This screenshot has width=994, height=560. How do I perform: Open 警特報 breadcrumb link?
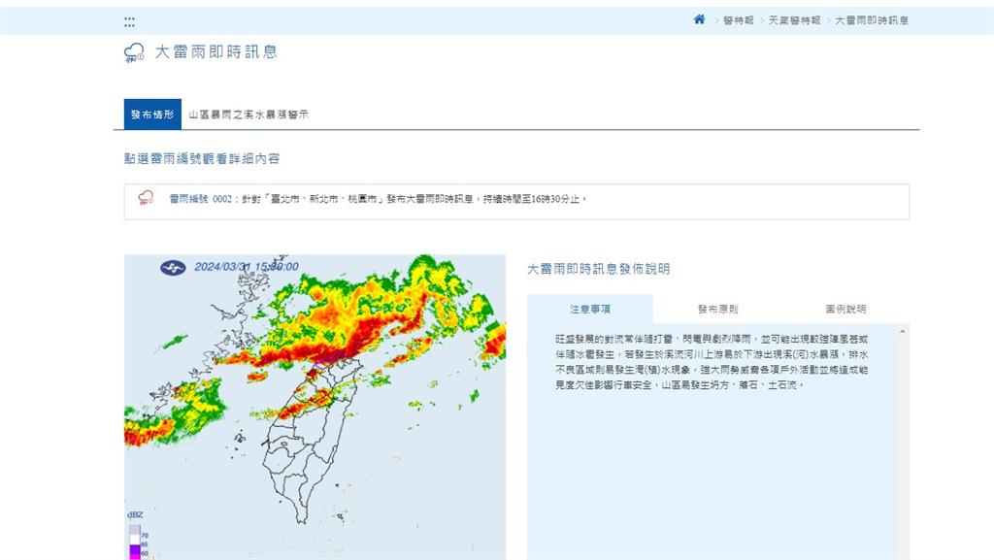tap(739, 20)
